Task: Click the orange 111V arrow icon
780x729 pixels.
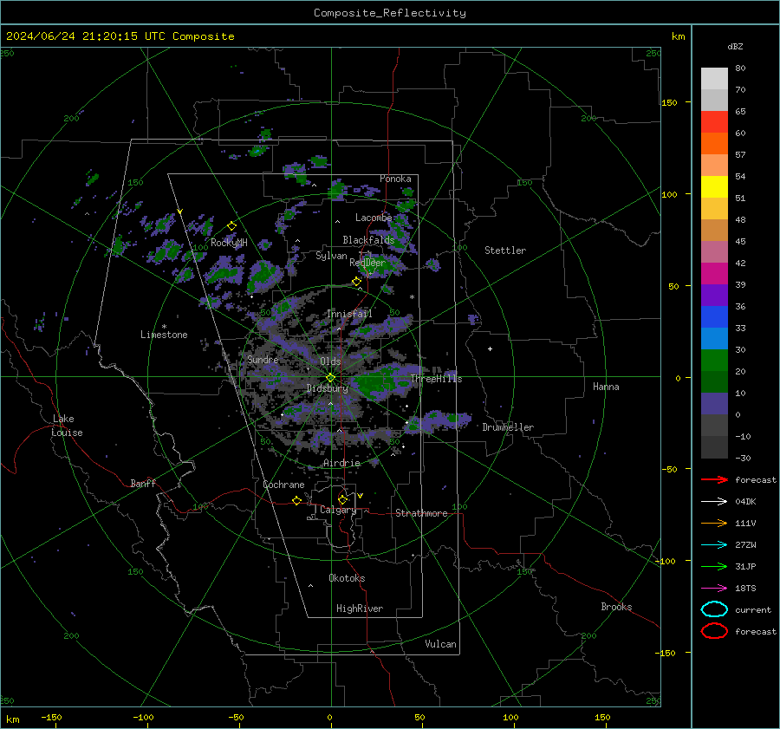Action: (714, 523)
